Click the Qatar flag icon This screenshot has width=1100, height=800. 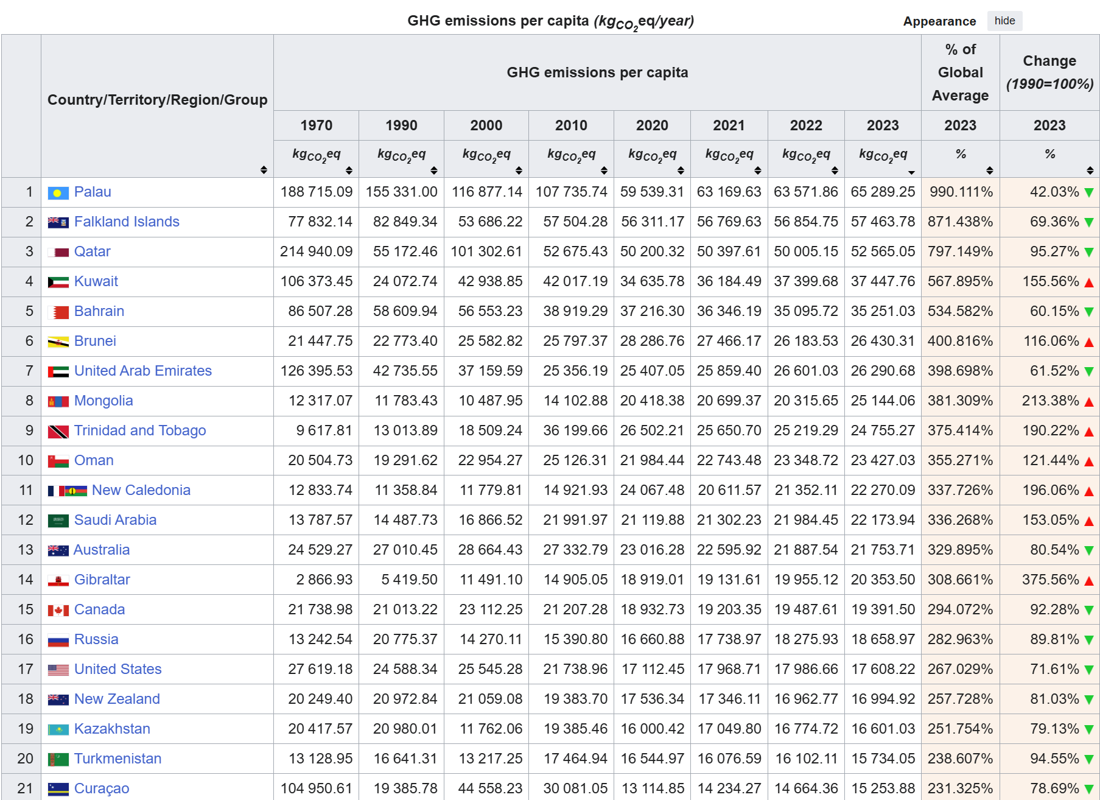(x=58, y=253)
